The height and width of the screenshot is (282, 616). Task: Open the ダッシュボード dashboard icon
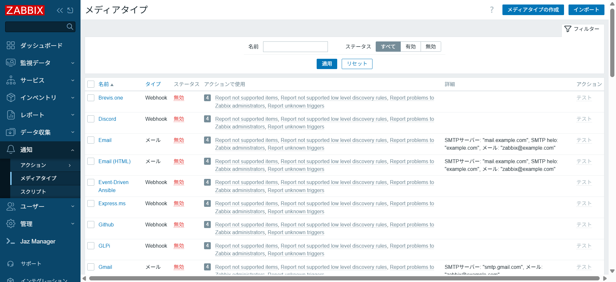coord(11,46)
